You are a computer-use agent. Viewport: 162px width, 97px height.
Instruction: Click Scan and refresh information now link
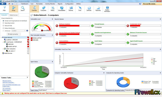point(11,85)
